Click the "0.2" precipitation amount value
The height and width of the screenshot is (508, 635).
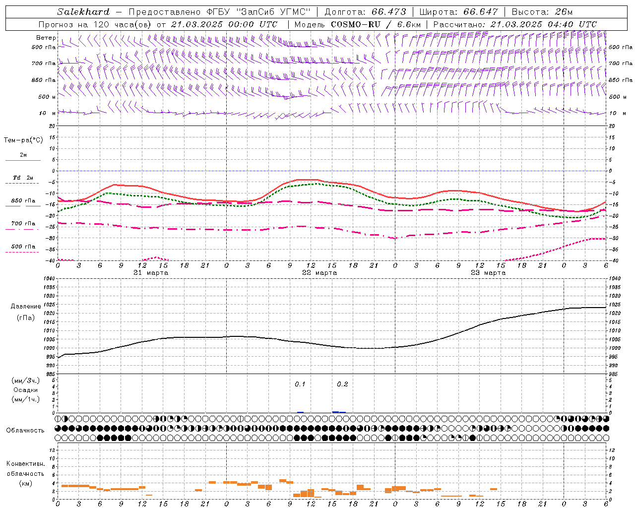(x=342, y=384)
